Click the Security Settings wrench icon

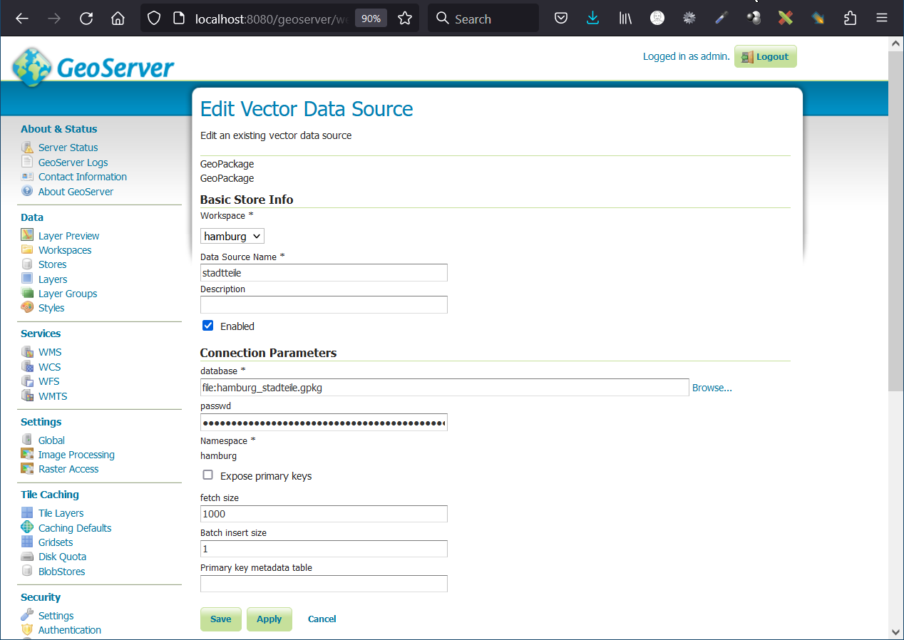click(x=27, y=615)
